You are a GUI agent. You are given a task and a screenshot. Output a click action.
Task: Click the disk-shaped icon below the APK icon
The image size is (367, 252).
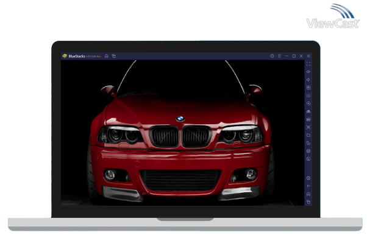click(308, 119)
